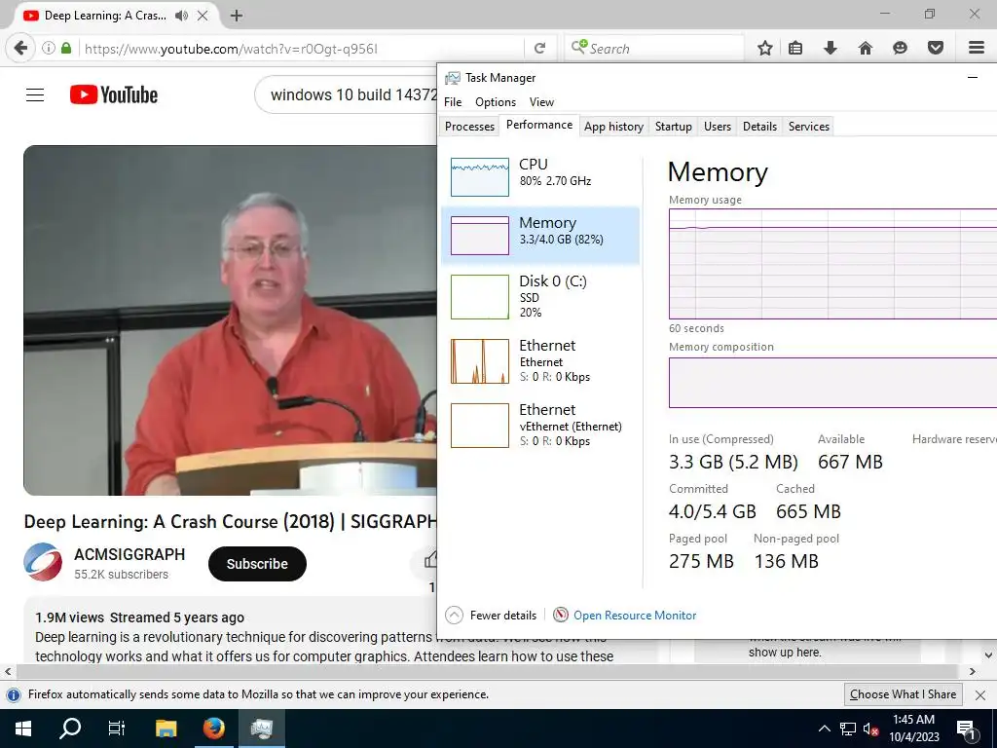Image resolution: width=997 pixels, height=748 pixels.
Task: Select the CPU performance graph item
Action: 540,176
